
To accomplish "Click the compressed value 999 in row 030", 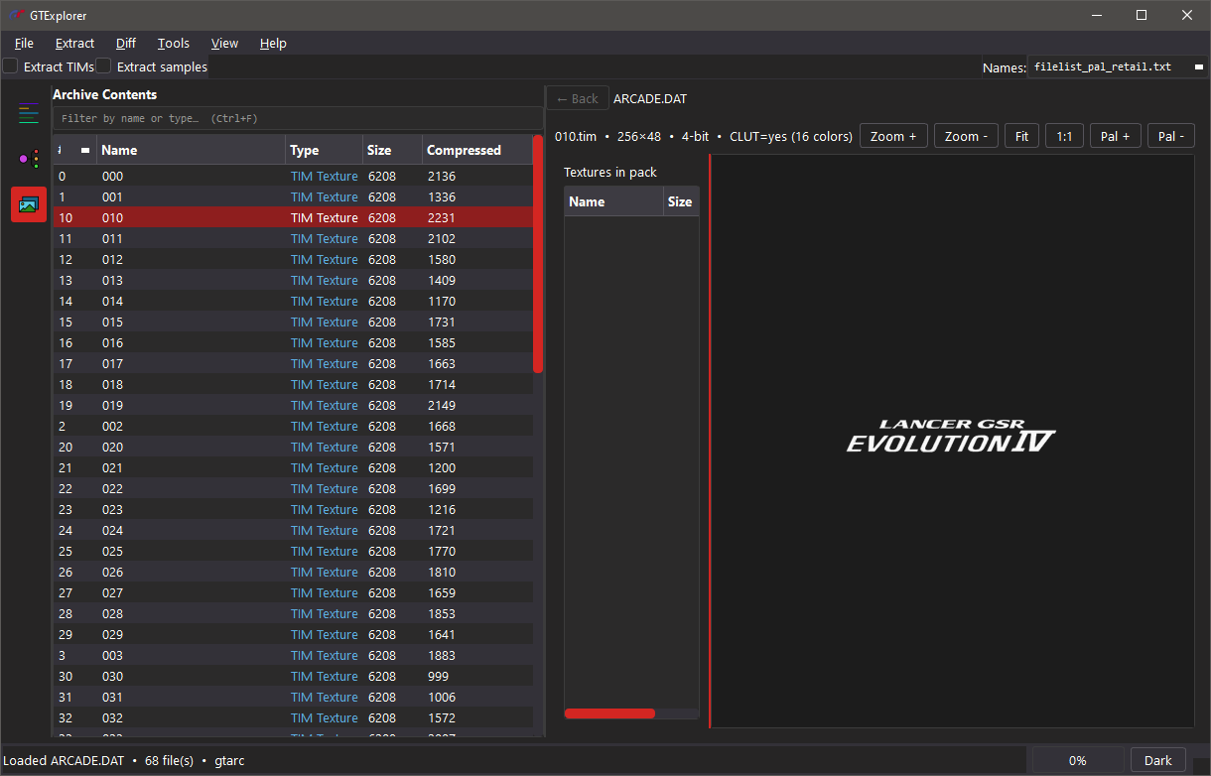I will pos(438,676).
